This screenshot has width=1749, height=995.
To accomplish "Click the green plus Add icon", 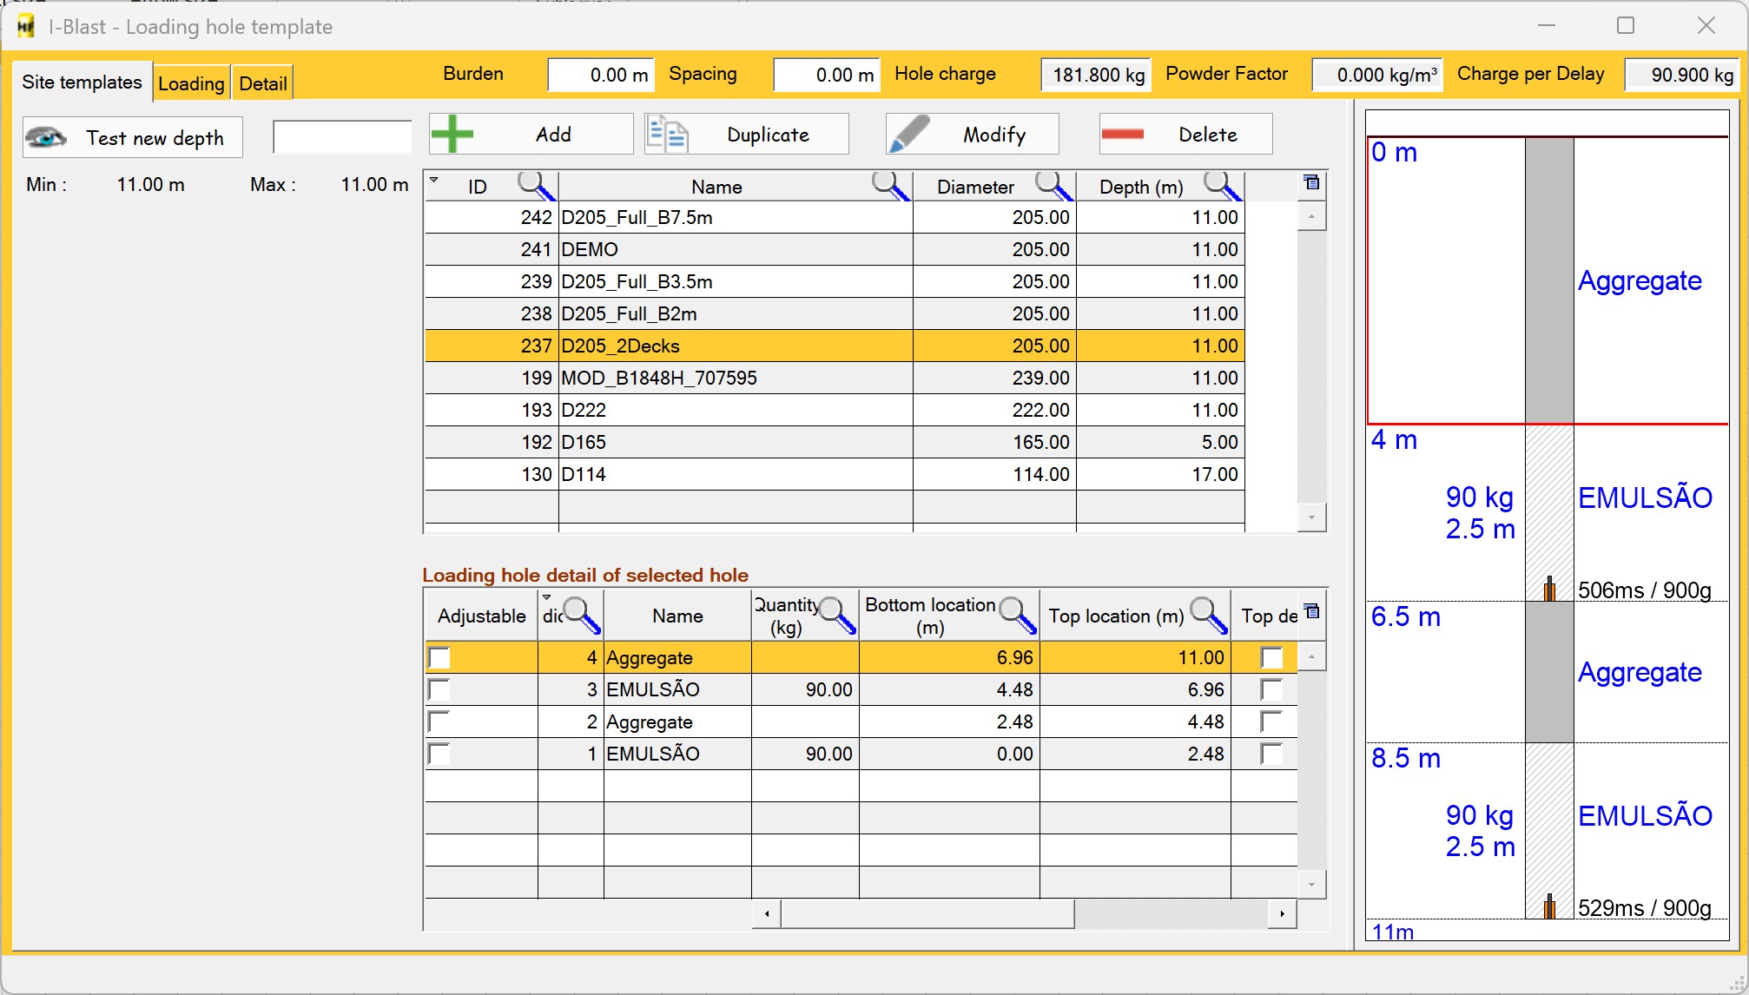I will 452,135.
